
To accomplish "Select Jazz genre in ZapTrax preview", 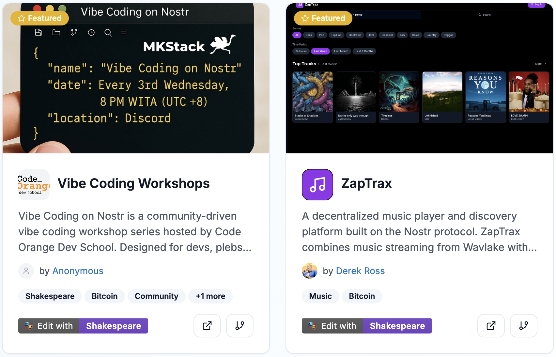I will pyautogui.click(x=371, y=35).
